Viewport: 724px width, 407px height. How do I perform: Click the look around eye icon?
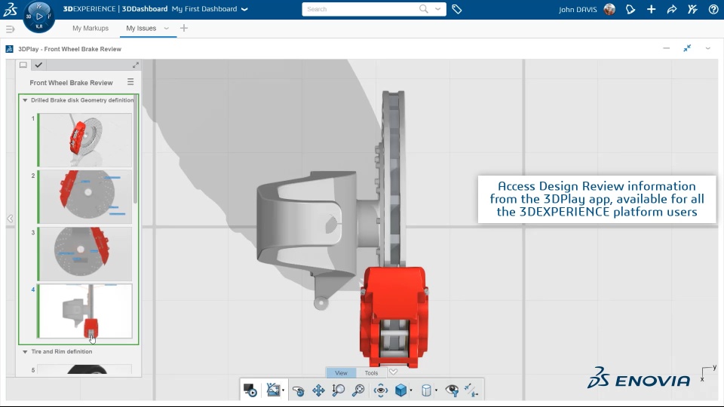coord(381,390)
